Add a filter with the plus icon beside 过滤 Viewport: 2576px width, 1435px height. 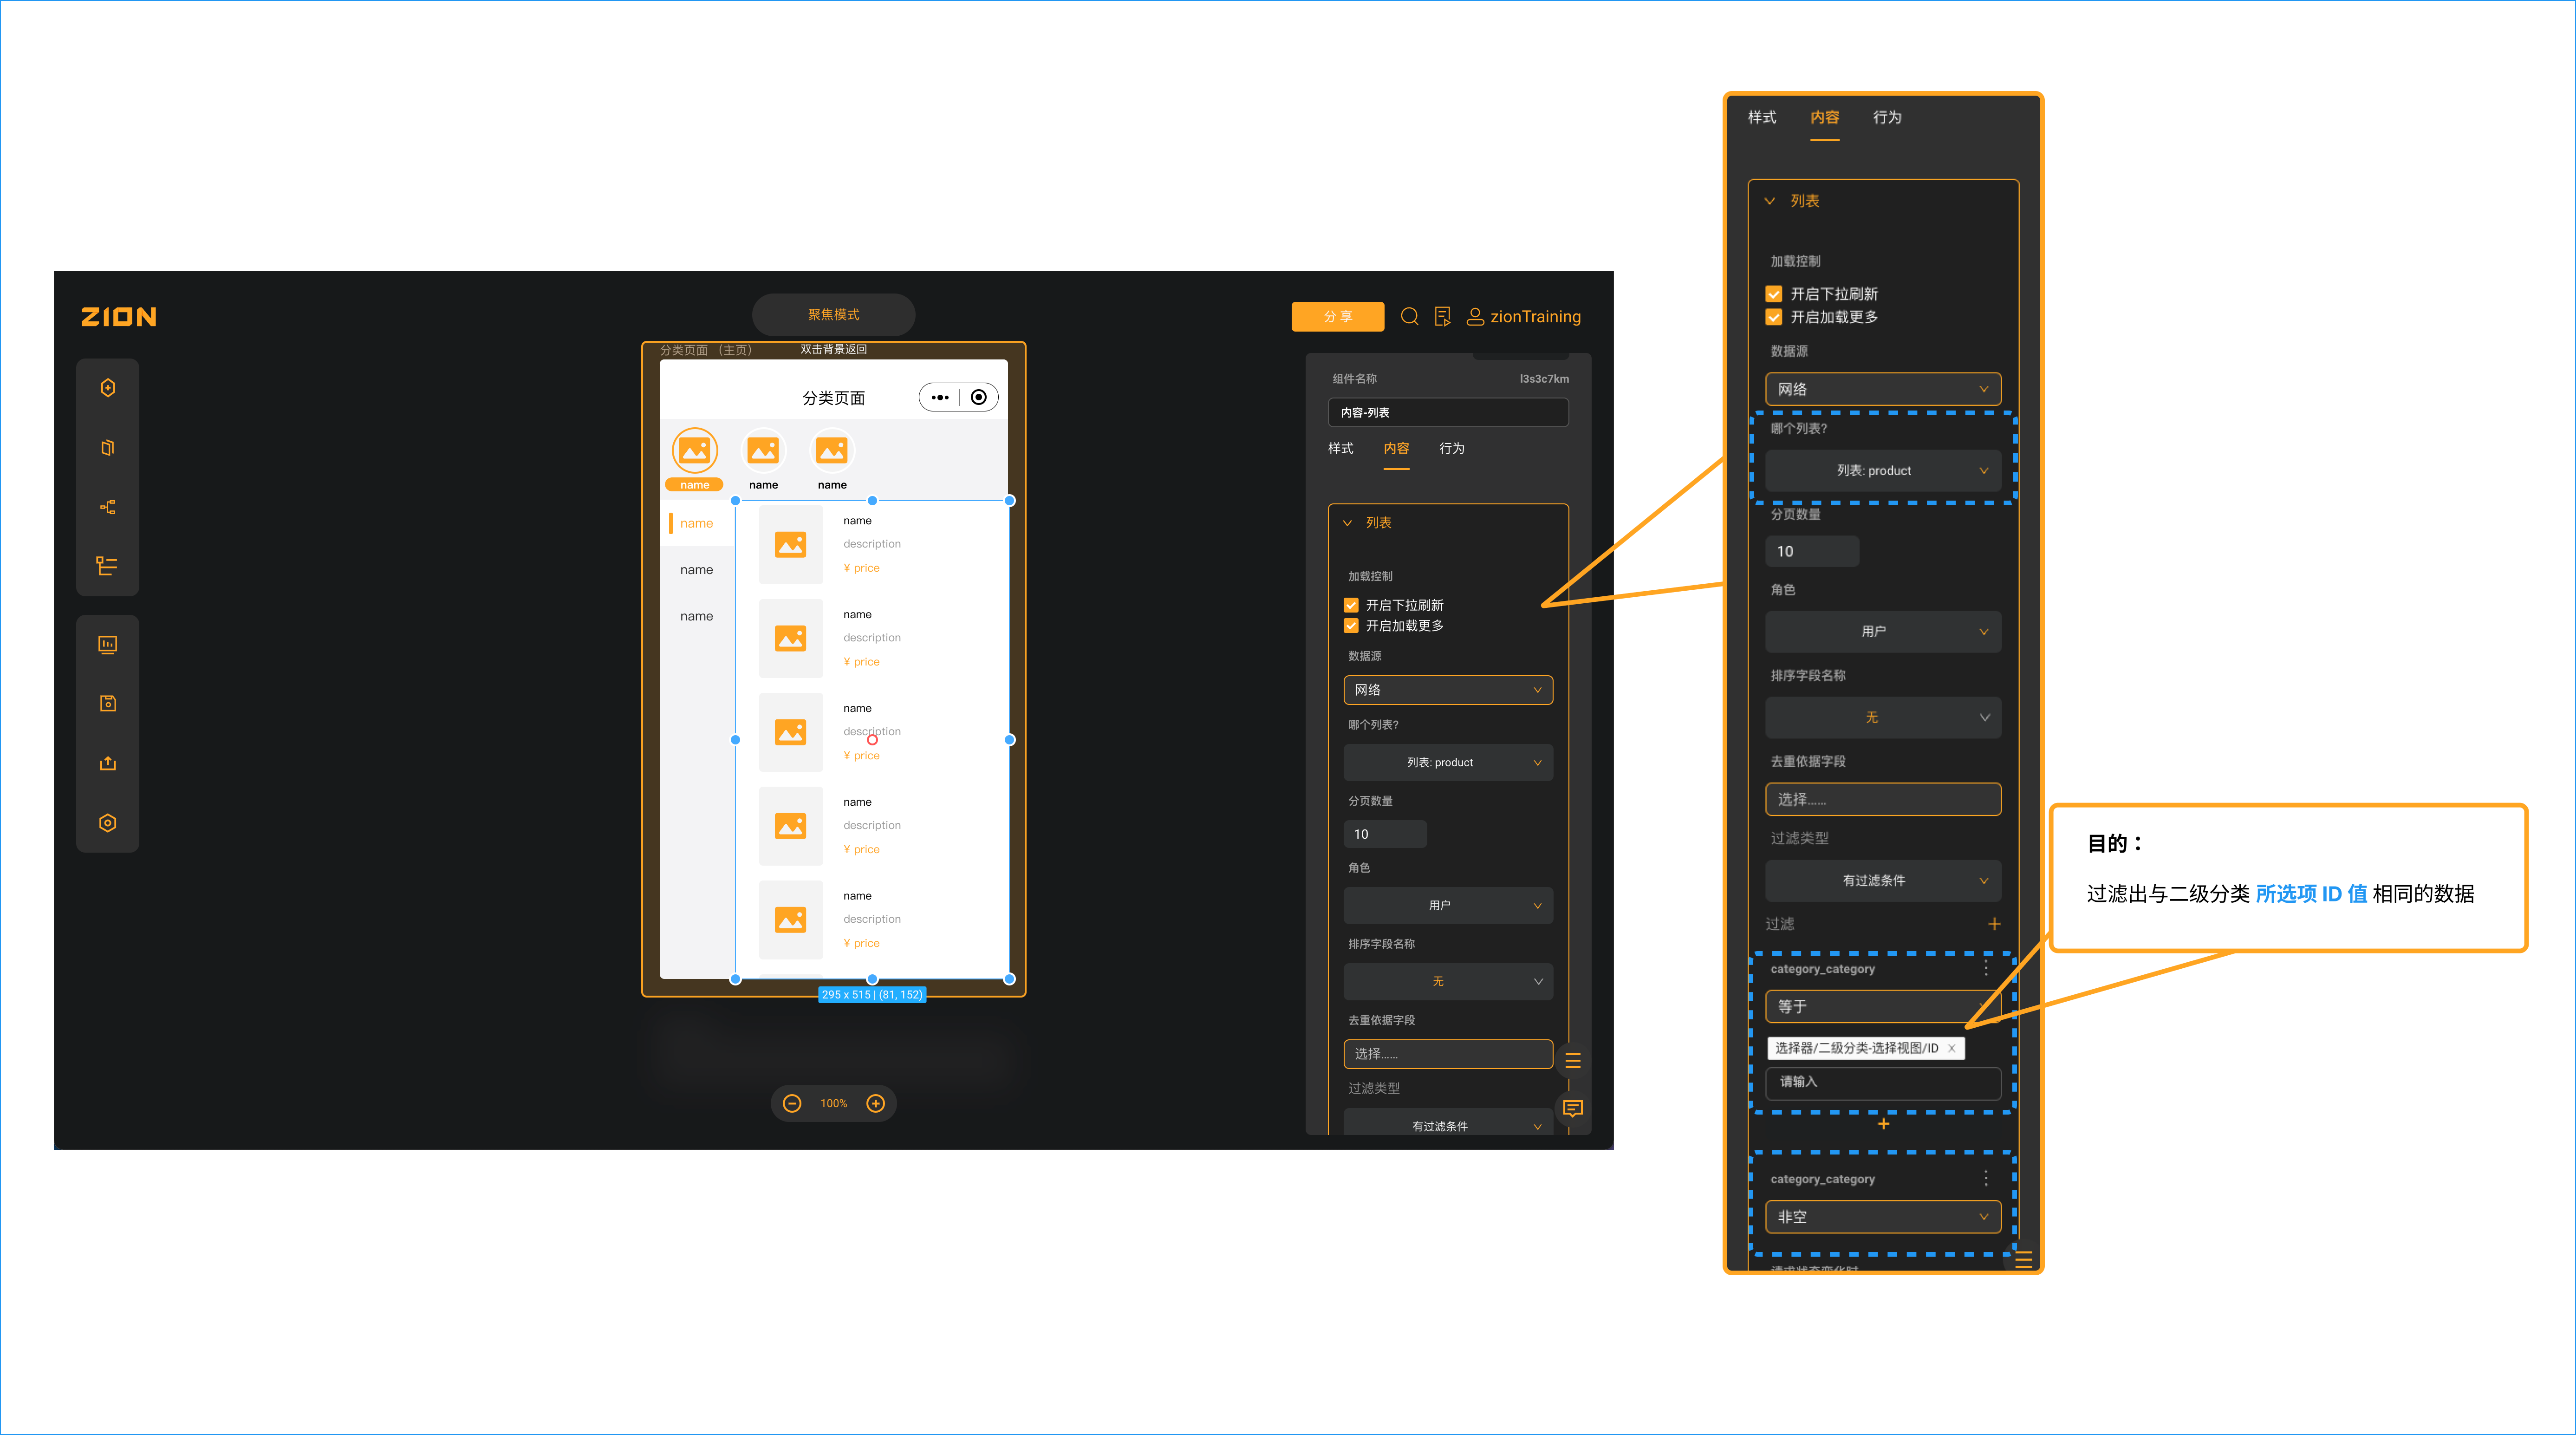pyautogui.click(x=1994, y=924)
